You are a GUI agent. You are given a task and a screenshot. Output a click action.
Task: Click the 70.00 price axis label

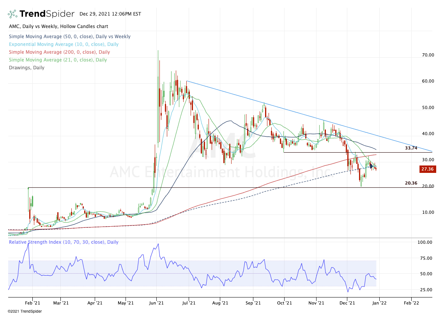(x=428, y=55)
